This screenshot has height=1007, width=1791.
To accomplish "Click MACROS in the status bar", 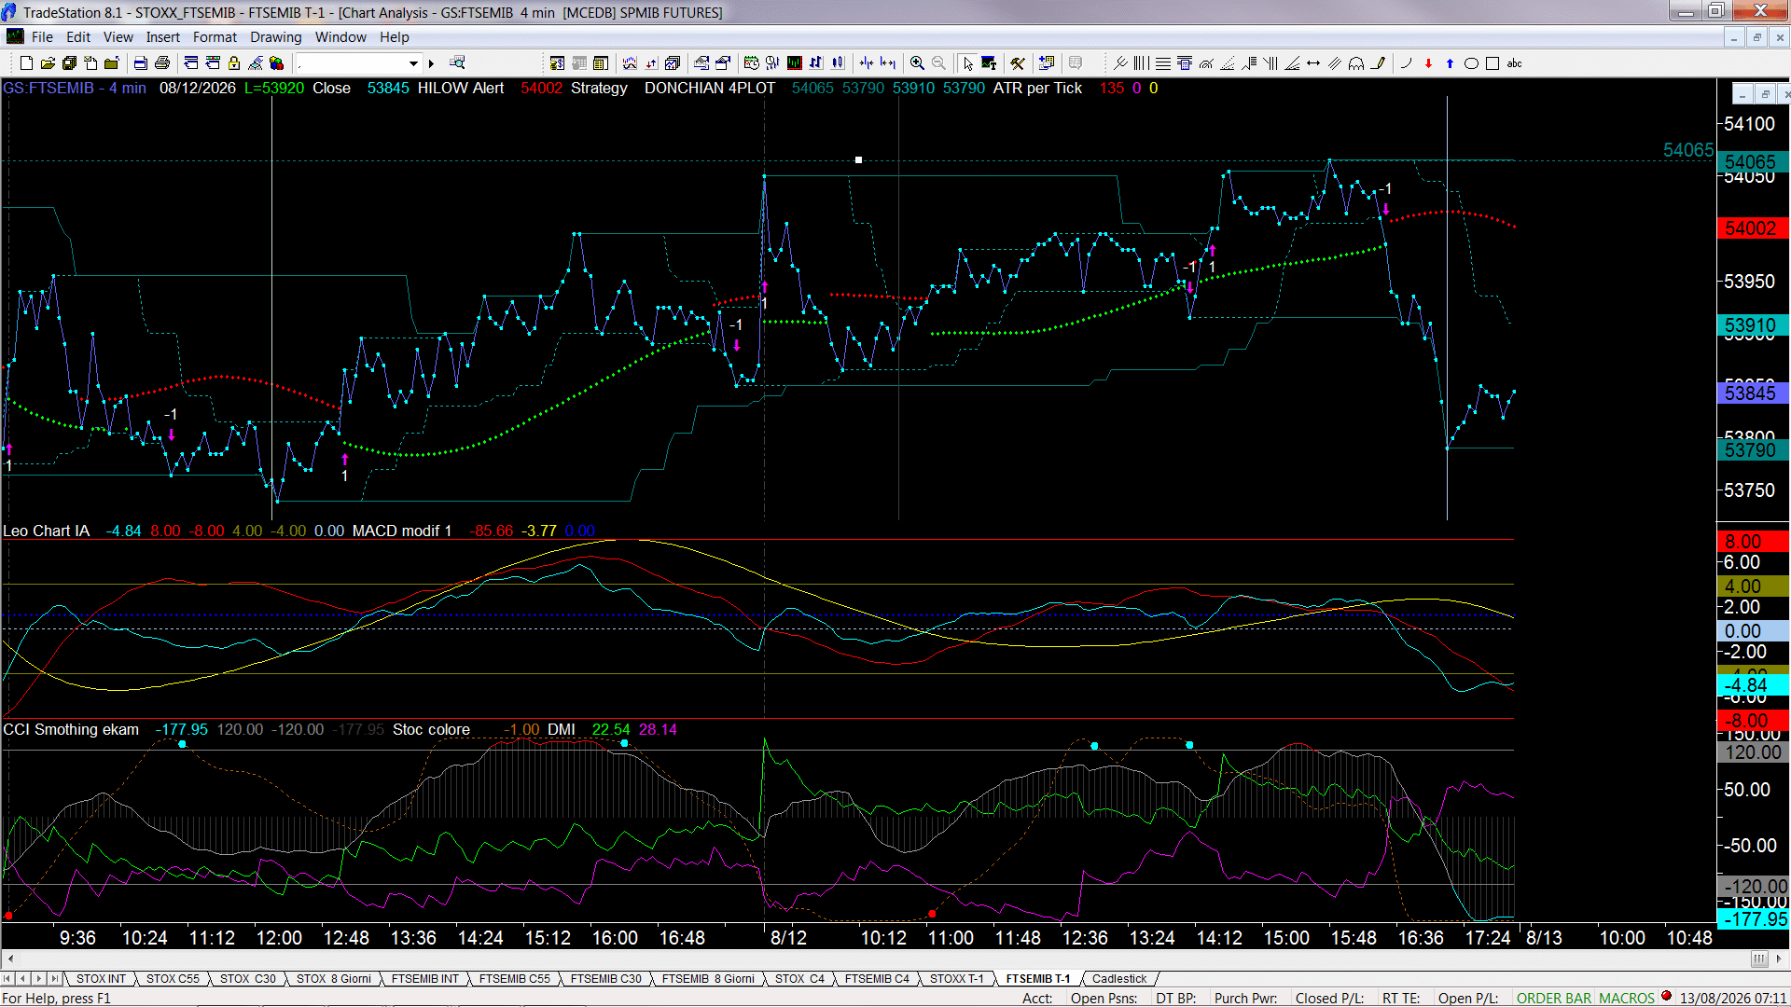I will coord(1627,999).
